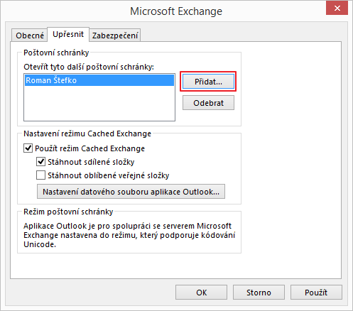Click the Nastavení režimu Cached Exchange group heading
353x311 pixels.
[87, 133]
